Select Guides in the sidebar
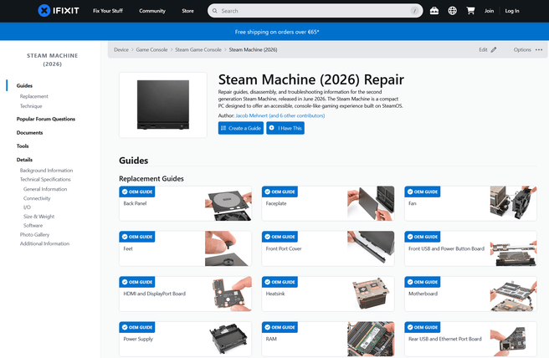This screenshot has width=549, height=358. tap(24, 86)
